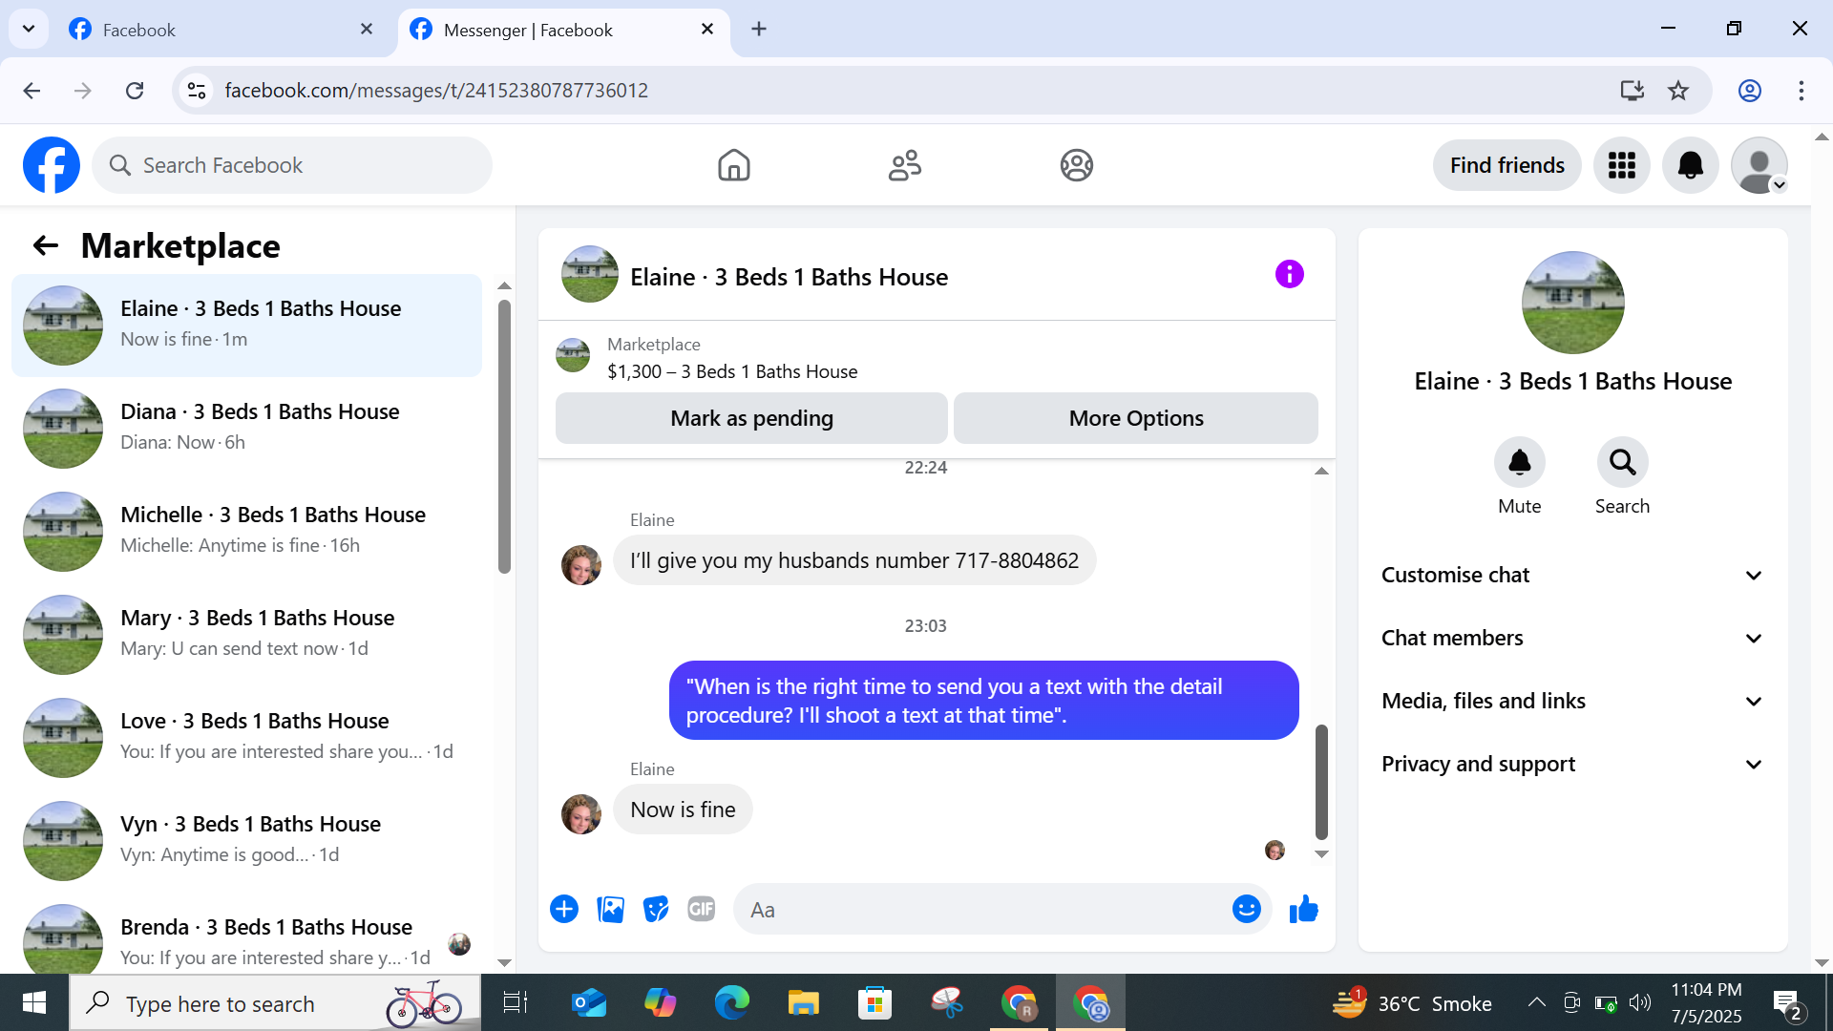Click the More Options button

pyautogui.click(x=1135, y=418)
